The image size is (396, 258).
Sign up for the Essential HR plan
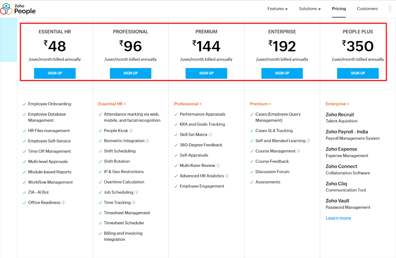click(x=55, y=73)
